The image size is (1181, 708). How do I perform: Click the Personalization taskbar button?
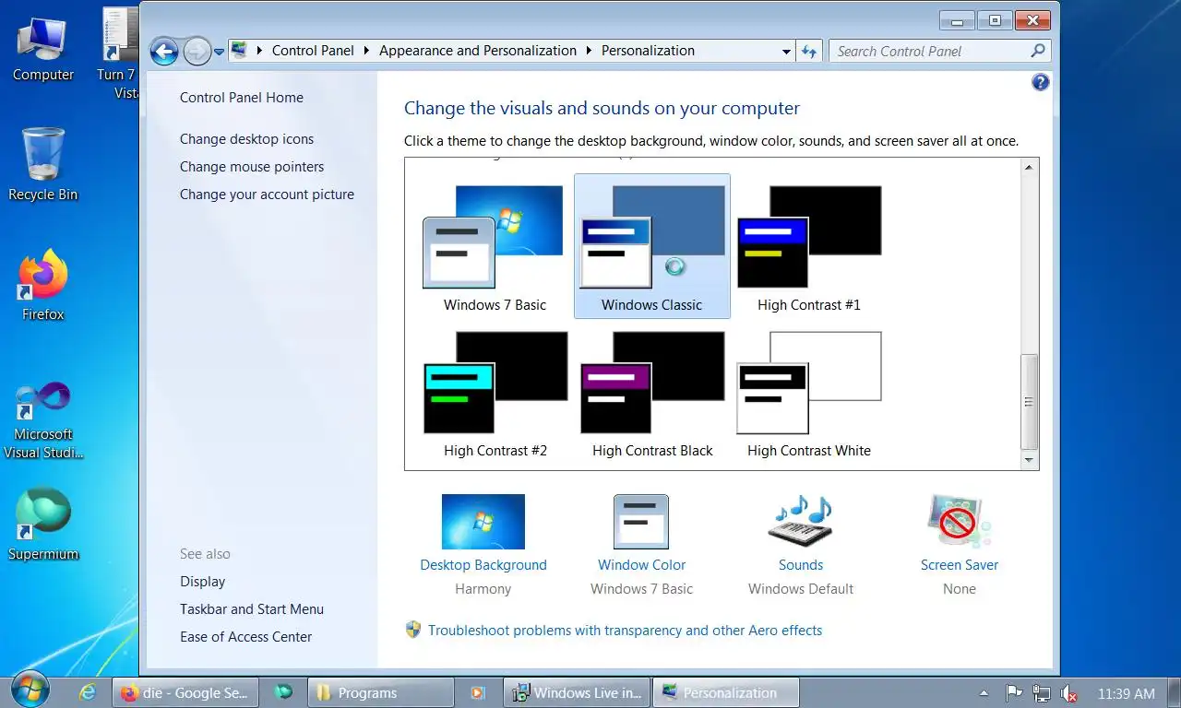(x=725, y=692)
